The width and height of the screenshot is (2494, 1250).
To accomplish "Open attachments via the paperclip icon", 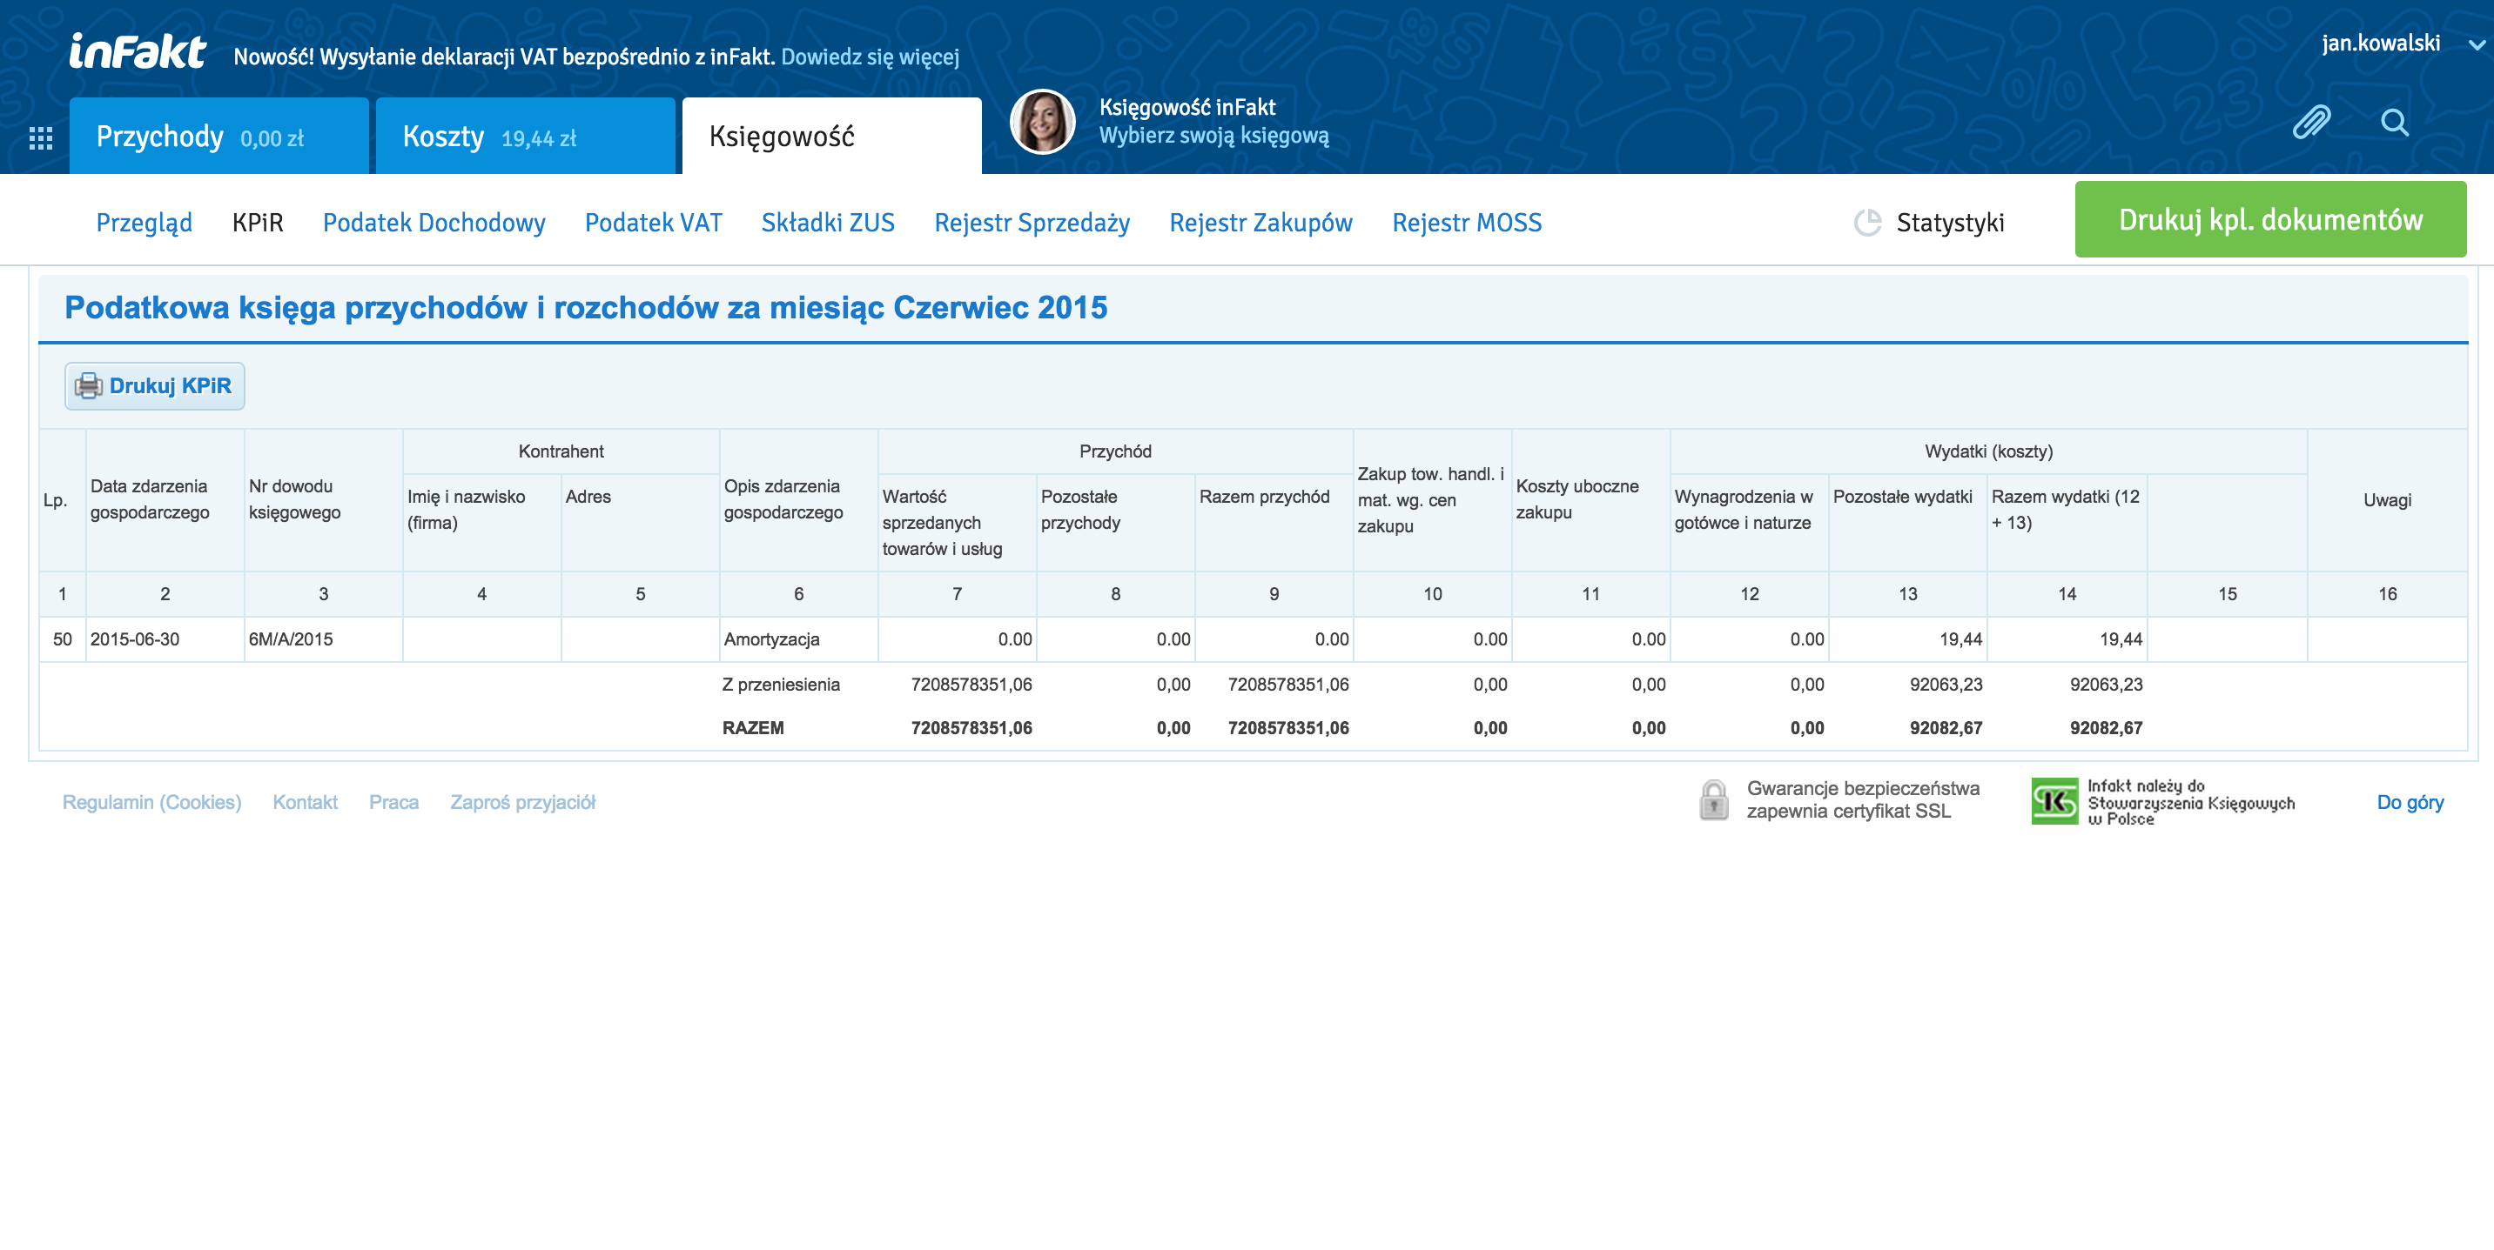I will point(2311,122).
